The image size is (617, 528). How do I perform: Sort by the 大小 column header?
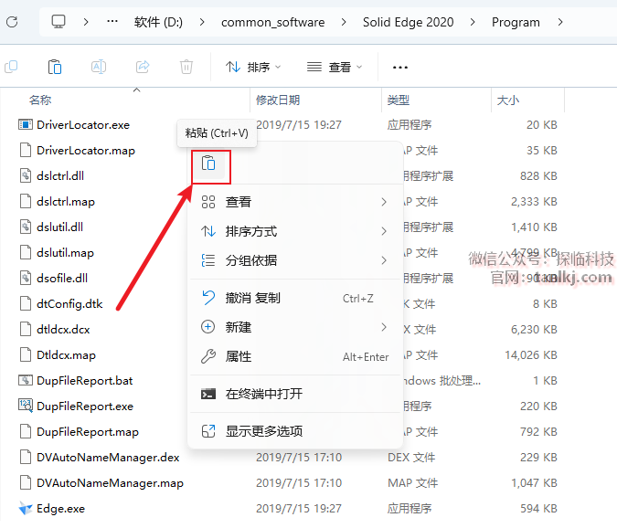point(508,100)
